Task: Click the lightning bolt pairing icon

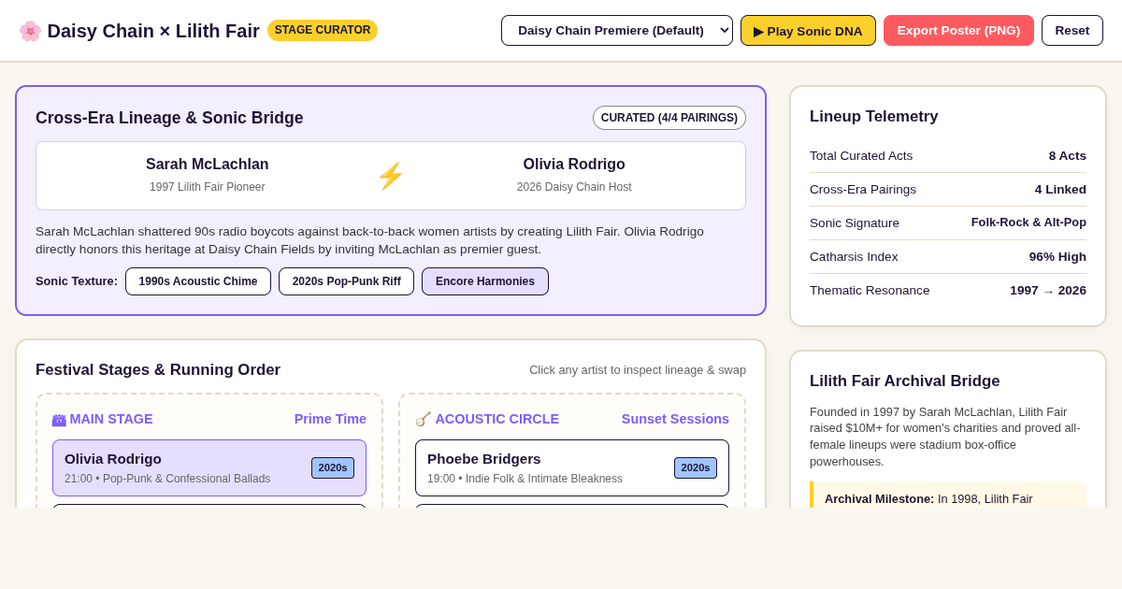Action: click(x=391, y=176)
